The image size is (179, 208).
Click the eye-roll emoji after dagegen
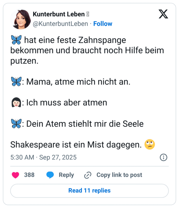[x=150, y=144]
